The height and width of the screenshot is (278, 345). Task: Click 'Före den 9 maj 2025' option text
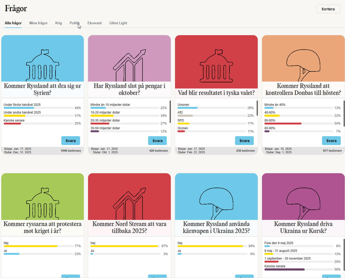tap(278, 243)
